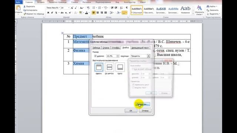Image resolution: width=237 pixels, height=133 pixels.
Task: Click the Shrink Font icon
Action: 76,8
